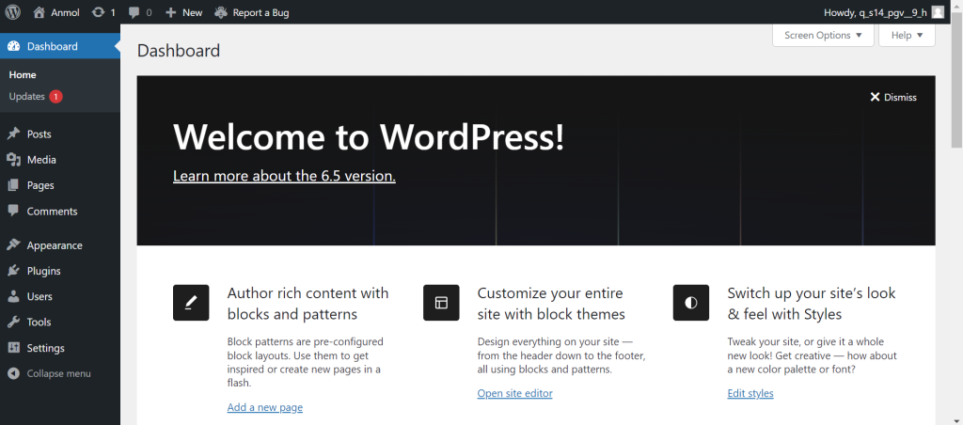Open the Plugins menu item

[60, 271]
